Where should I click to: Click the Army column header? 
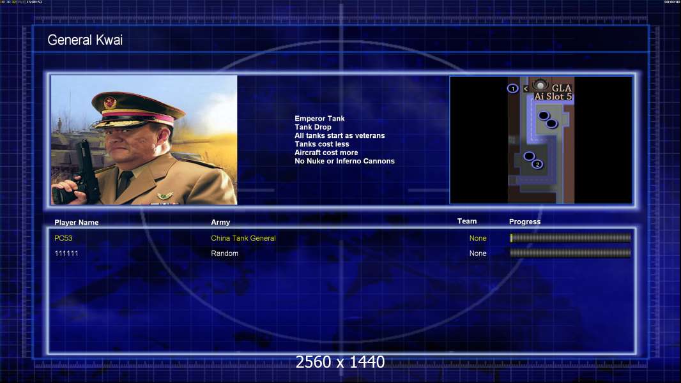point(220,222)
